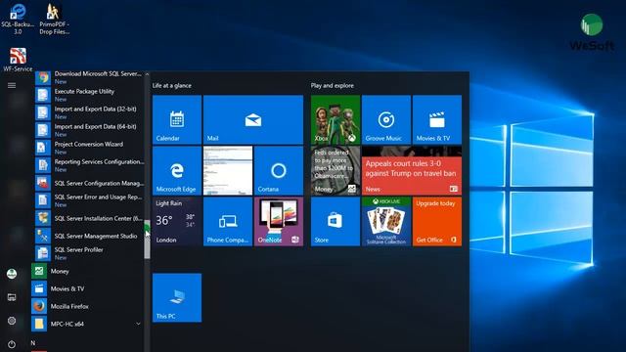Click the user account icon in Start

click(12, 274)
